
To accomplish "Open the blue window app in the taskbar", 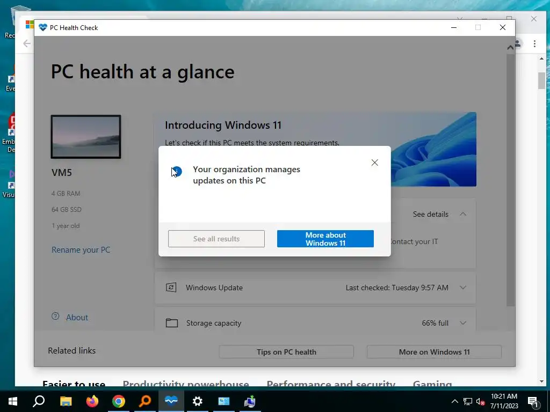I will click(224, 401).
